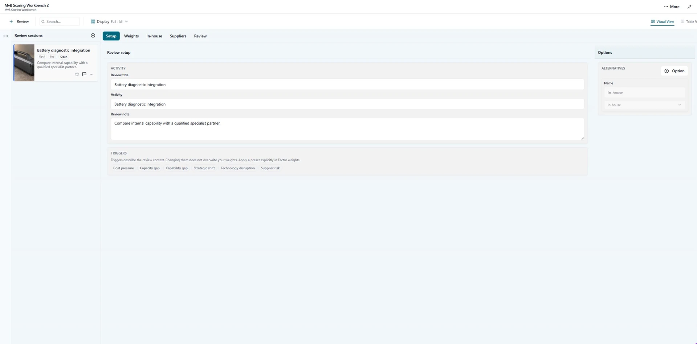The image size is (697, 344).
Task: Click the Opt 1 badge on card
Action: tap(42, 57)
